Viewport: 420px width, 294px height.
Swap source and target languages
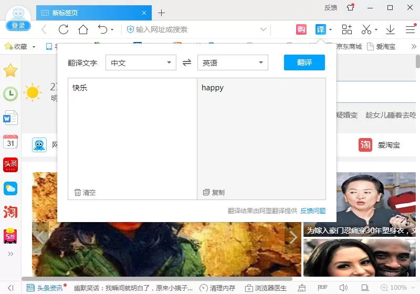point(187,62)
